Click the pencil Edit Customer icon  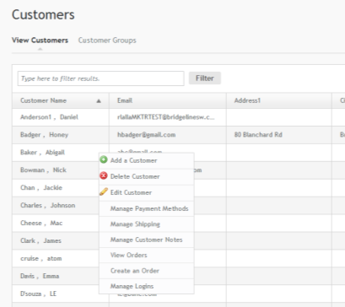pyautogui.click(x=104, y=191)
